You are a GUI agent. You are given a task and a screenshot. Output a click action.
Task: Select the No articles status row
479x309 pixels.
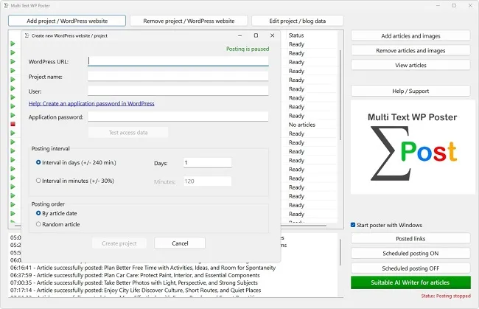pos(302,125)
